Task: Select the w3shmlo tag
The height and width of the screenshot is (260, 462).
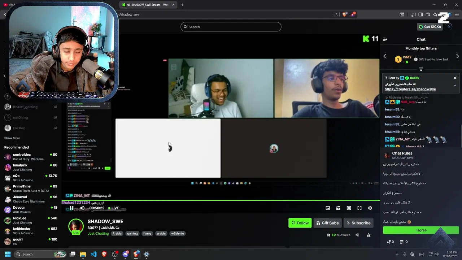Action: (178, 234)
